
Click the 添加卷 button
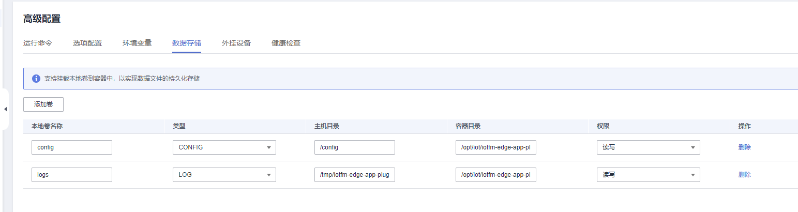click(43, 104)
